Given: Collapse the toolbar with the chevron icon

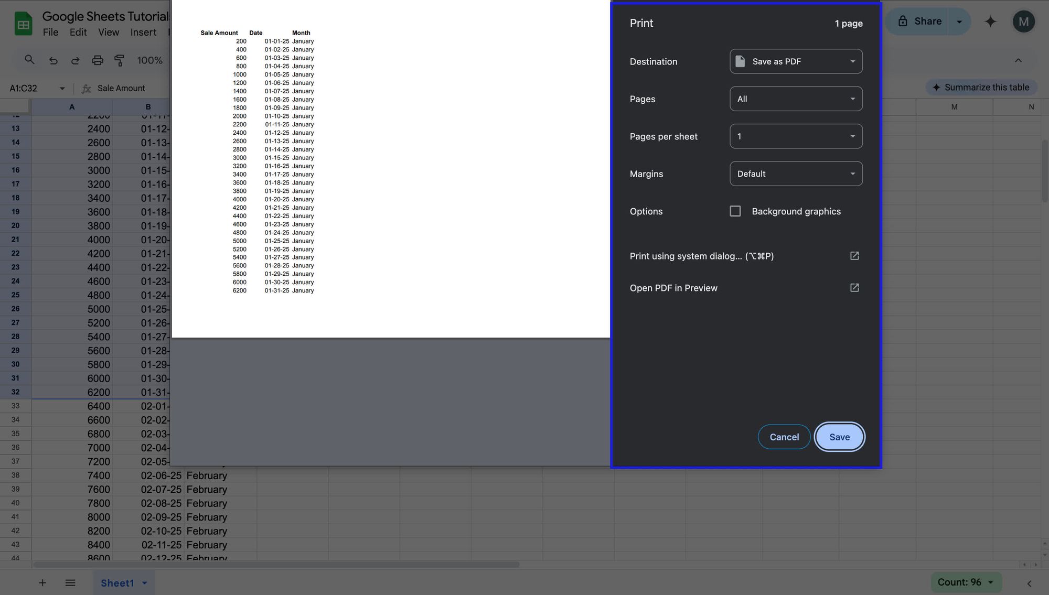Looking at the screenshot, I should click(1018, 60).
